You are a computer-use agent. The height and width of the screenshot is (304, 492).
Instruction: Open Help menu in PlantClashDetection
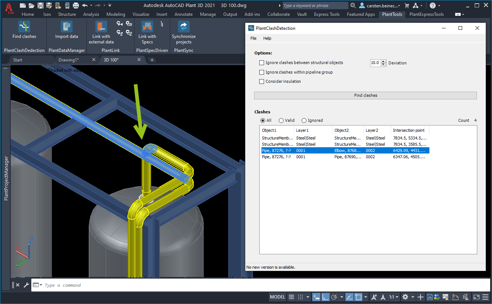coord(267,38)
